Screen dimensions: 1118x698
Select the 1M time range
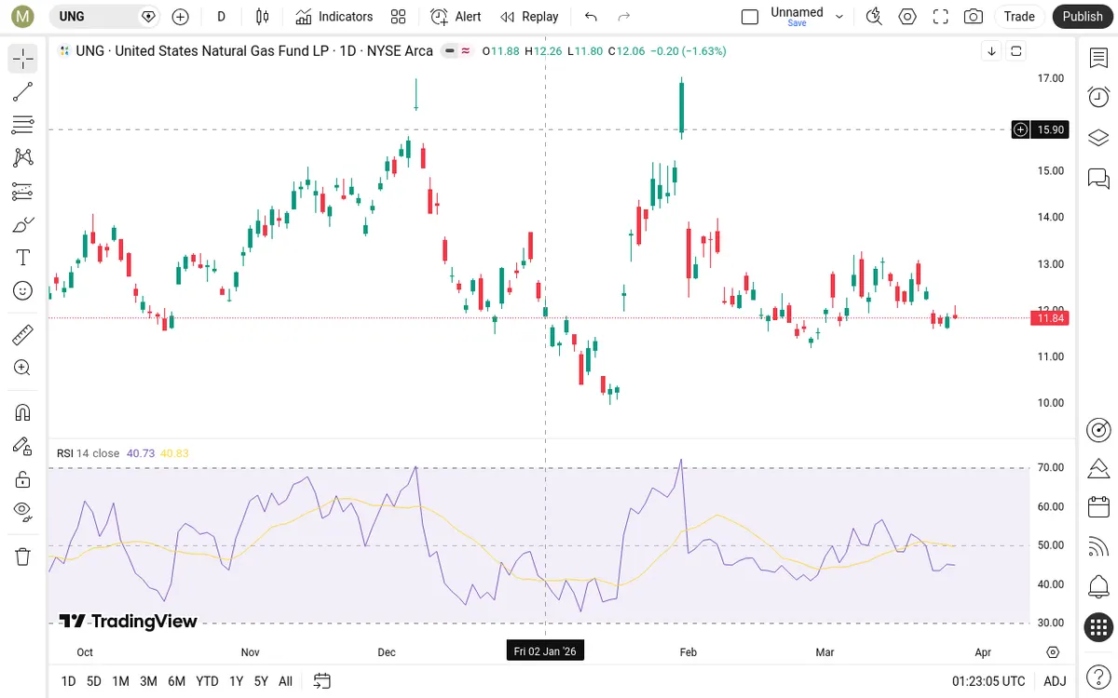[120, 681]
